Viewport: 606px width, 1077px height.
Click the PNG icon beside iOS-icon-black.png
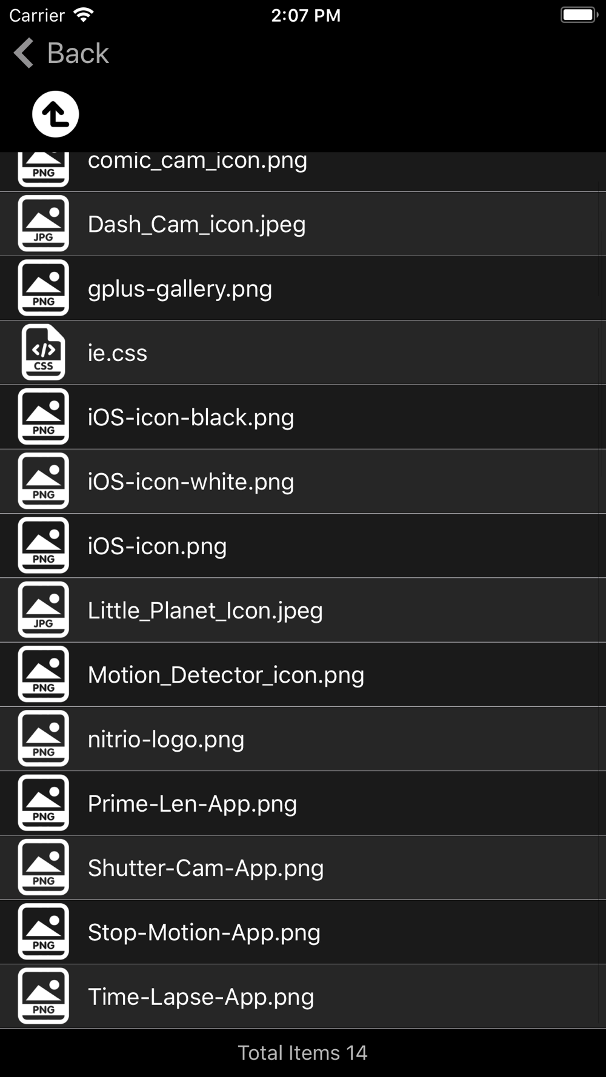[x=44, y=417]
